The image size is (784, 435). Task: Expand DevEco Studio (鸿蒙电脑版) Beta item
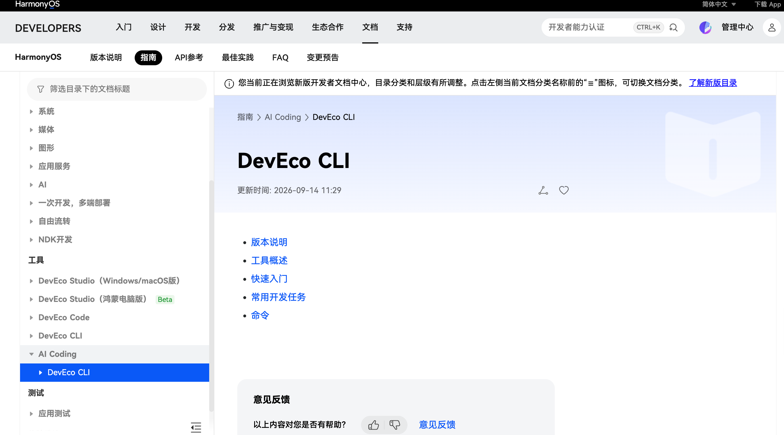coord(31,299)
